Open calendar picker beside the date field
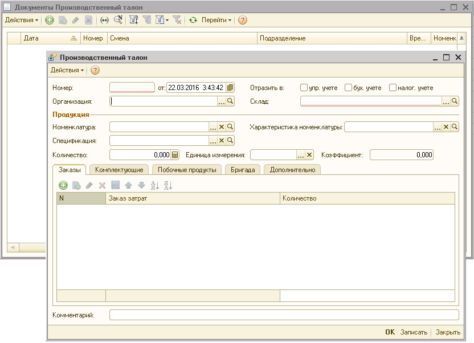 click(230, 88)
